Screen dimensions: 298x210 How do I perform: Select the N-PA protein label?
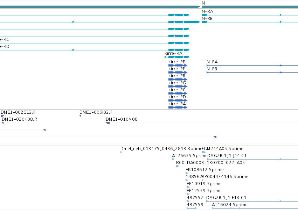[x=212, y=62]
